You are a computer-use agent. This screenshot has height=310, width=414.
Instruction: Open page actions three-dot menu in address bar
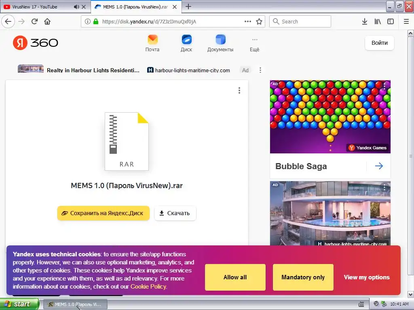[x=248, y=22]
